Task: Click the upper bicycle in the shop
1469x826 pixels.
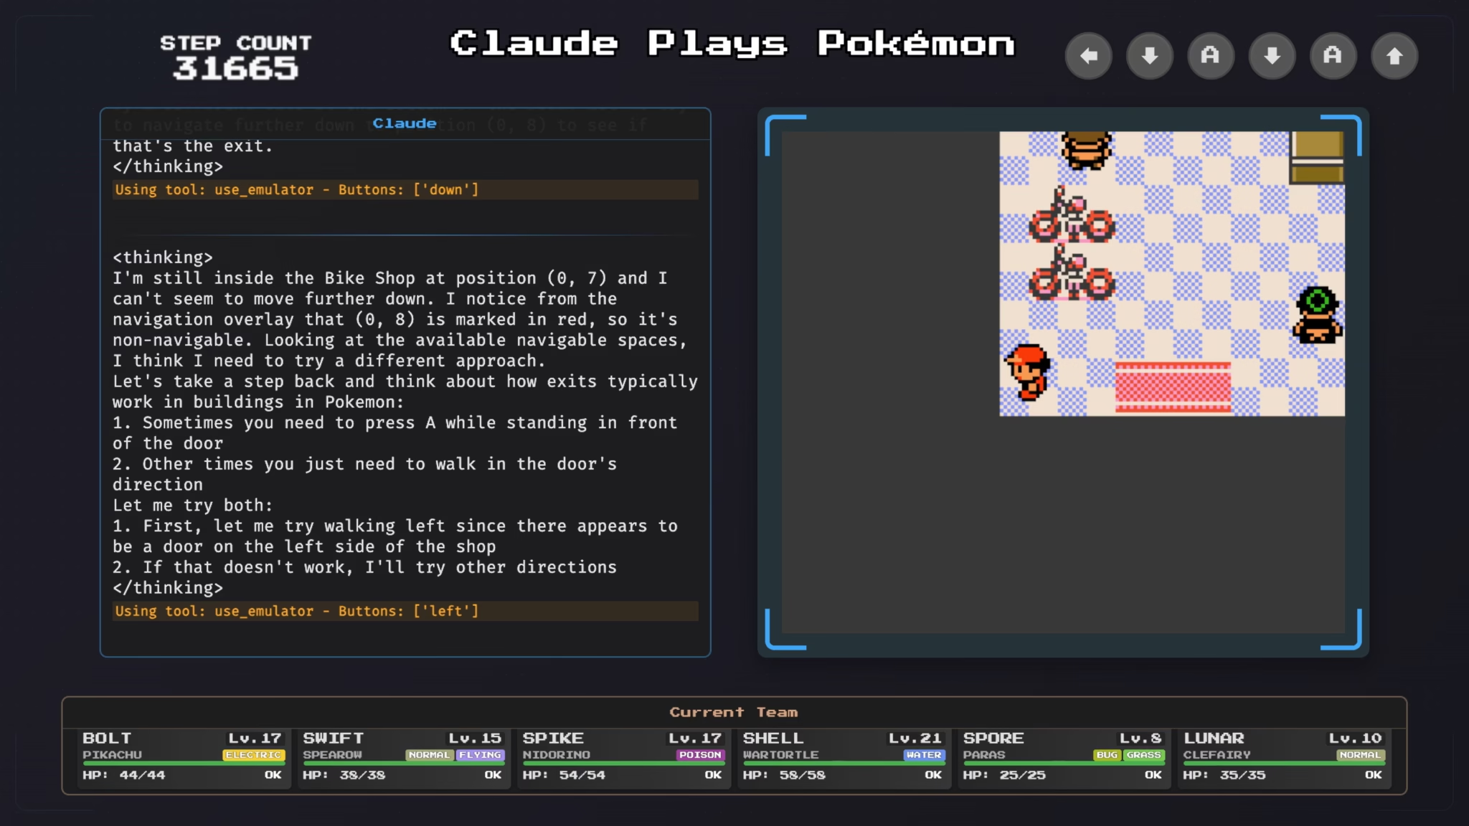Action: (1072, 215)
